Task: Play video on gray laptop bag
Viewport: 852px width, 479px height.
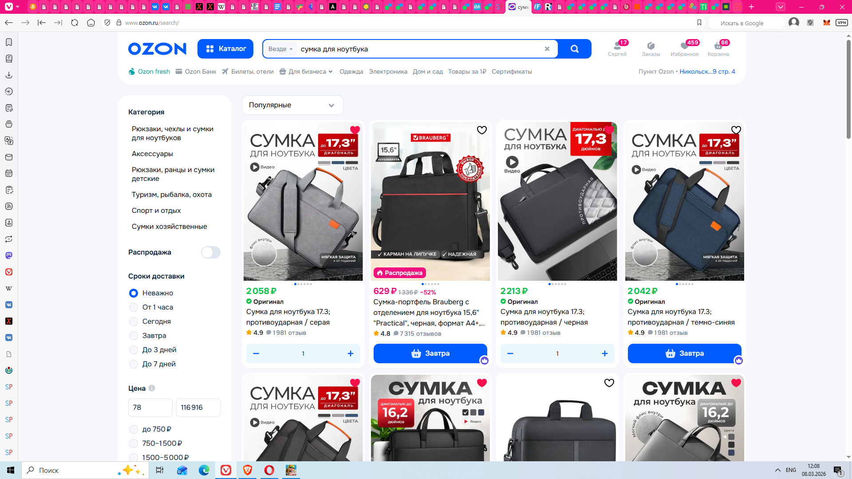Action: (x=255, y=167)
